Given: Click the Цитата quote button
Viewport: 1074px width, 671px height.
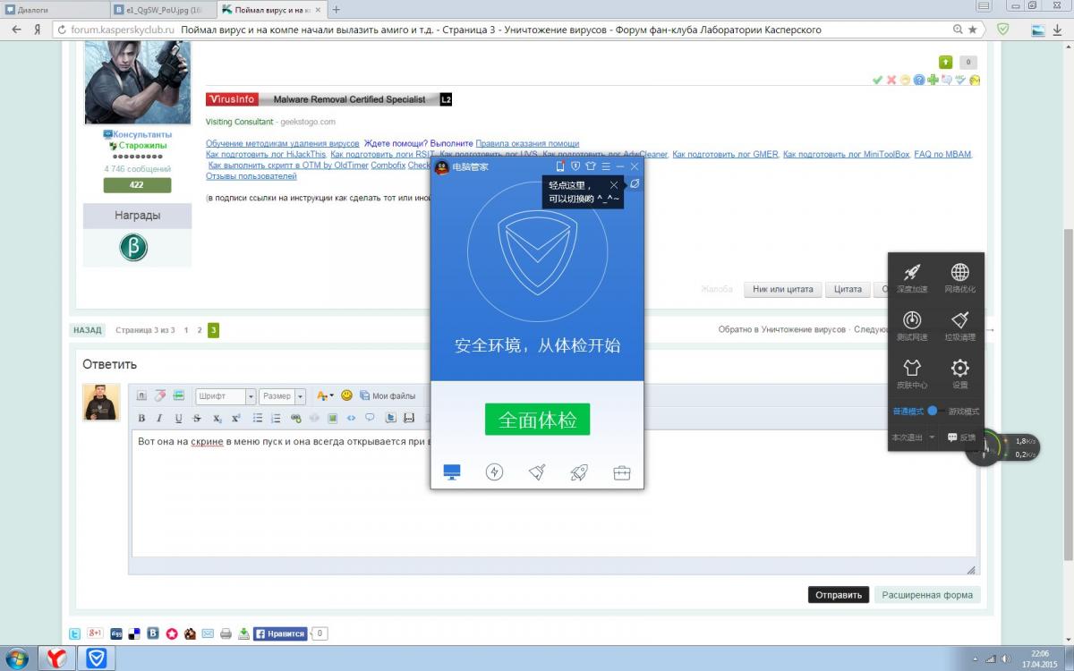Looking at the screenshot, I should pyautogui.click(x=848, y=289).
